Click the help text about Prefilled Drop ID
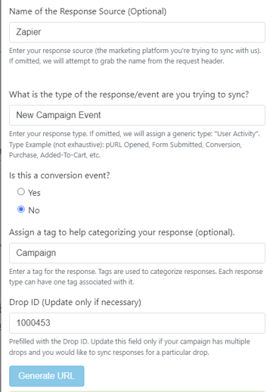Image resolution: width=273 pixels, height=392 pixels. click(129, 347)
